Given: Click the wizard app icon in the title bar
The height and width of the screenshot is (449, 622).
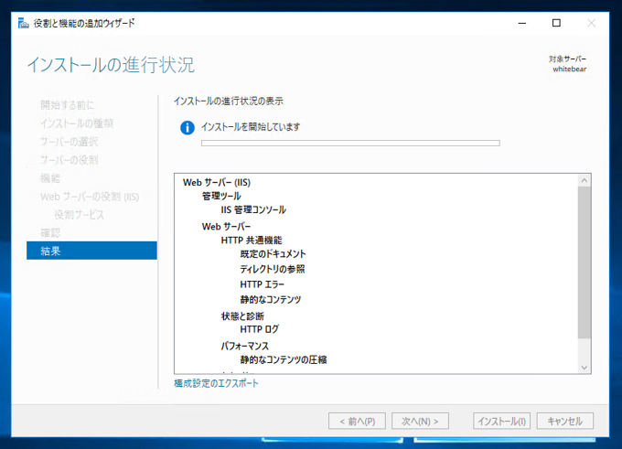Looking at the screenshot, I should pyautogui.click(x=24, y=24).
